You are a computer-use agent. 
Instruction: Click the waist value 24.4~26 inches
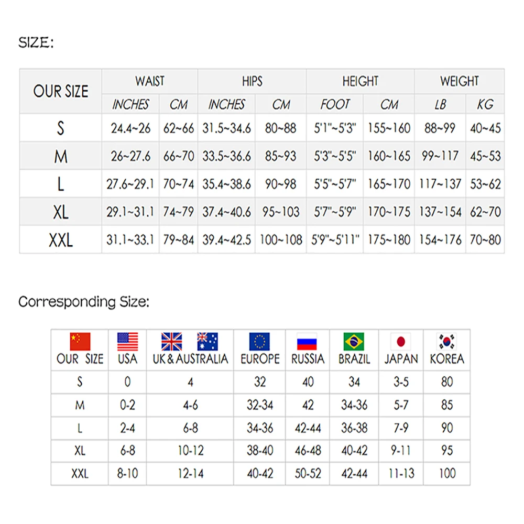(130, 128)
